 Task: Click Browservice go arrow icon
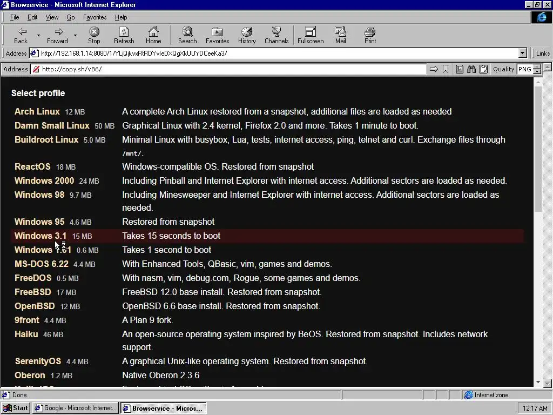click(x=434, y=69)
